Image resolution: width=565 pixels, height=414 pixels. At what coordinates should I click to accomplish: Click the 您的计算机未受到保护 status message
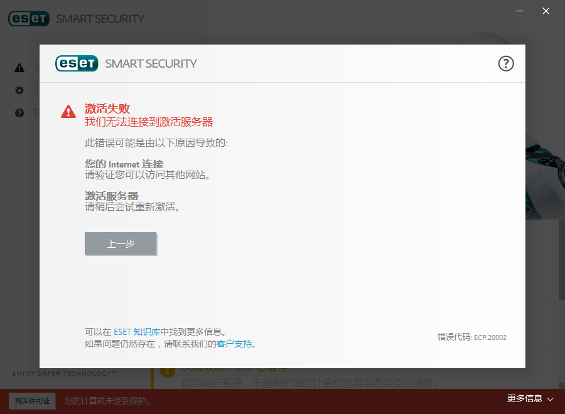click(107, 400)
